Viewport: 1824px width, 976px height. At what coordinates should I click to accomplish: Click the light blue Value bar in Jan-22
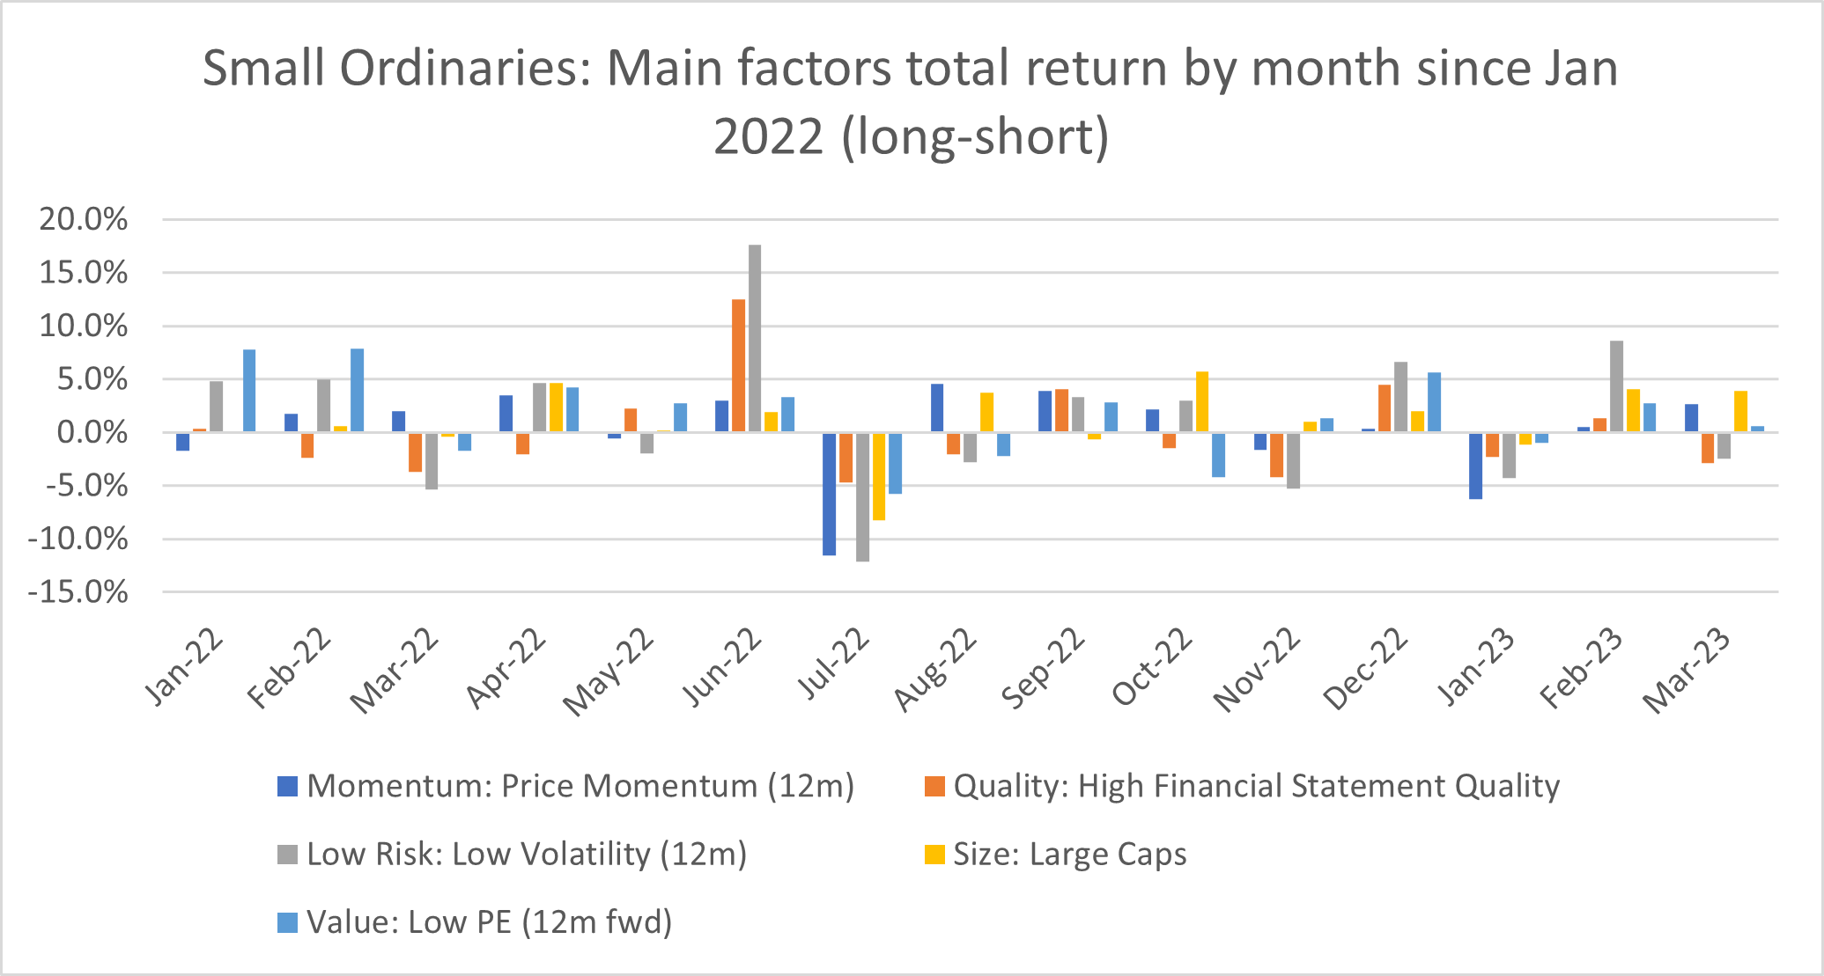pos(249,391)
